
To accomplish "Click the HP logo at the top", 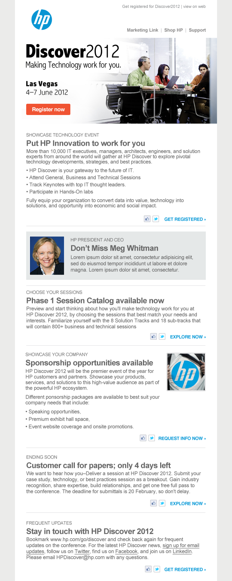I will [x=42, y=20].
